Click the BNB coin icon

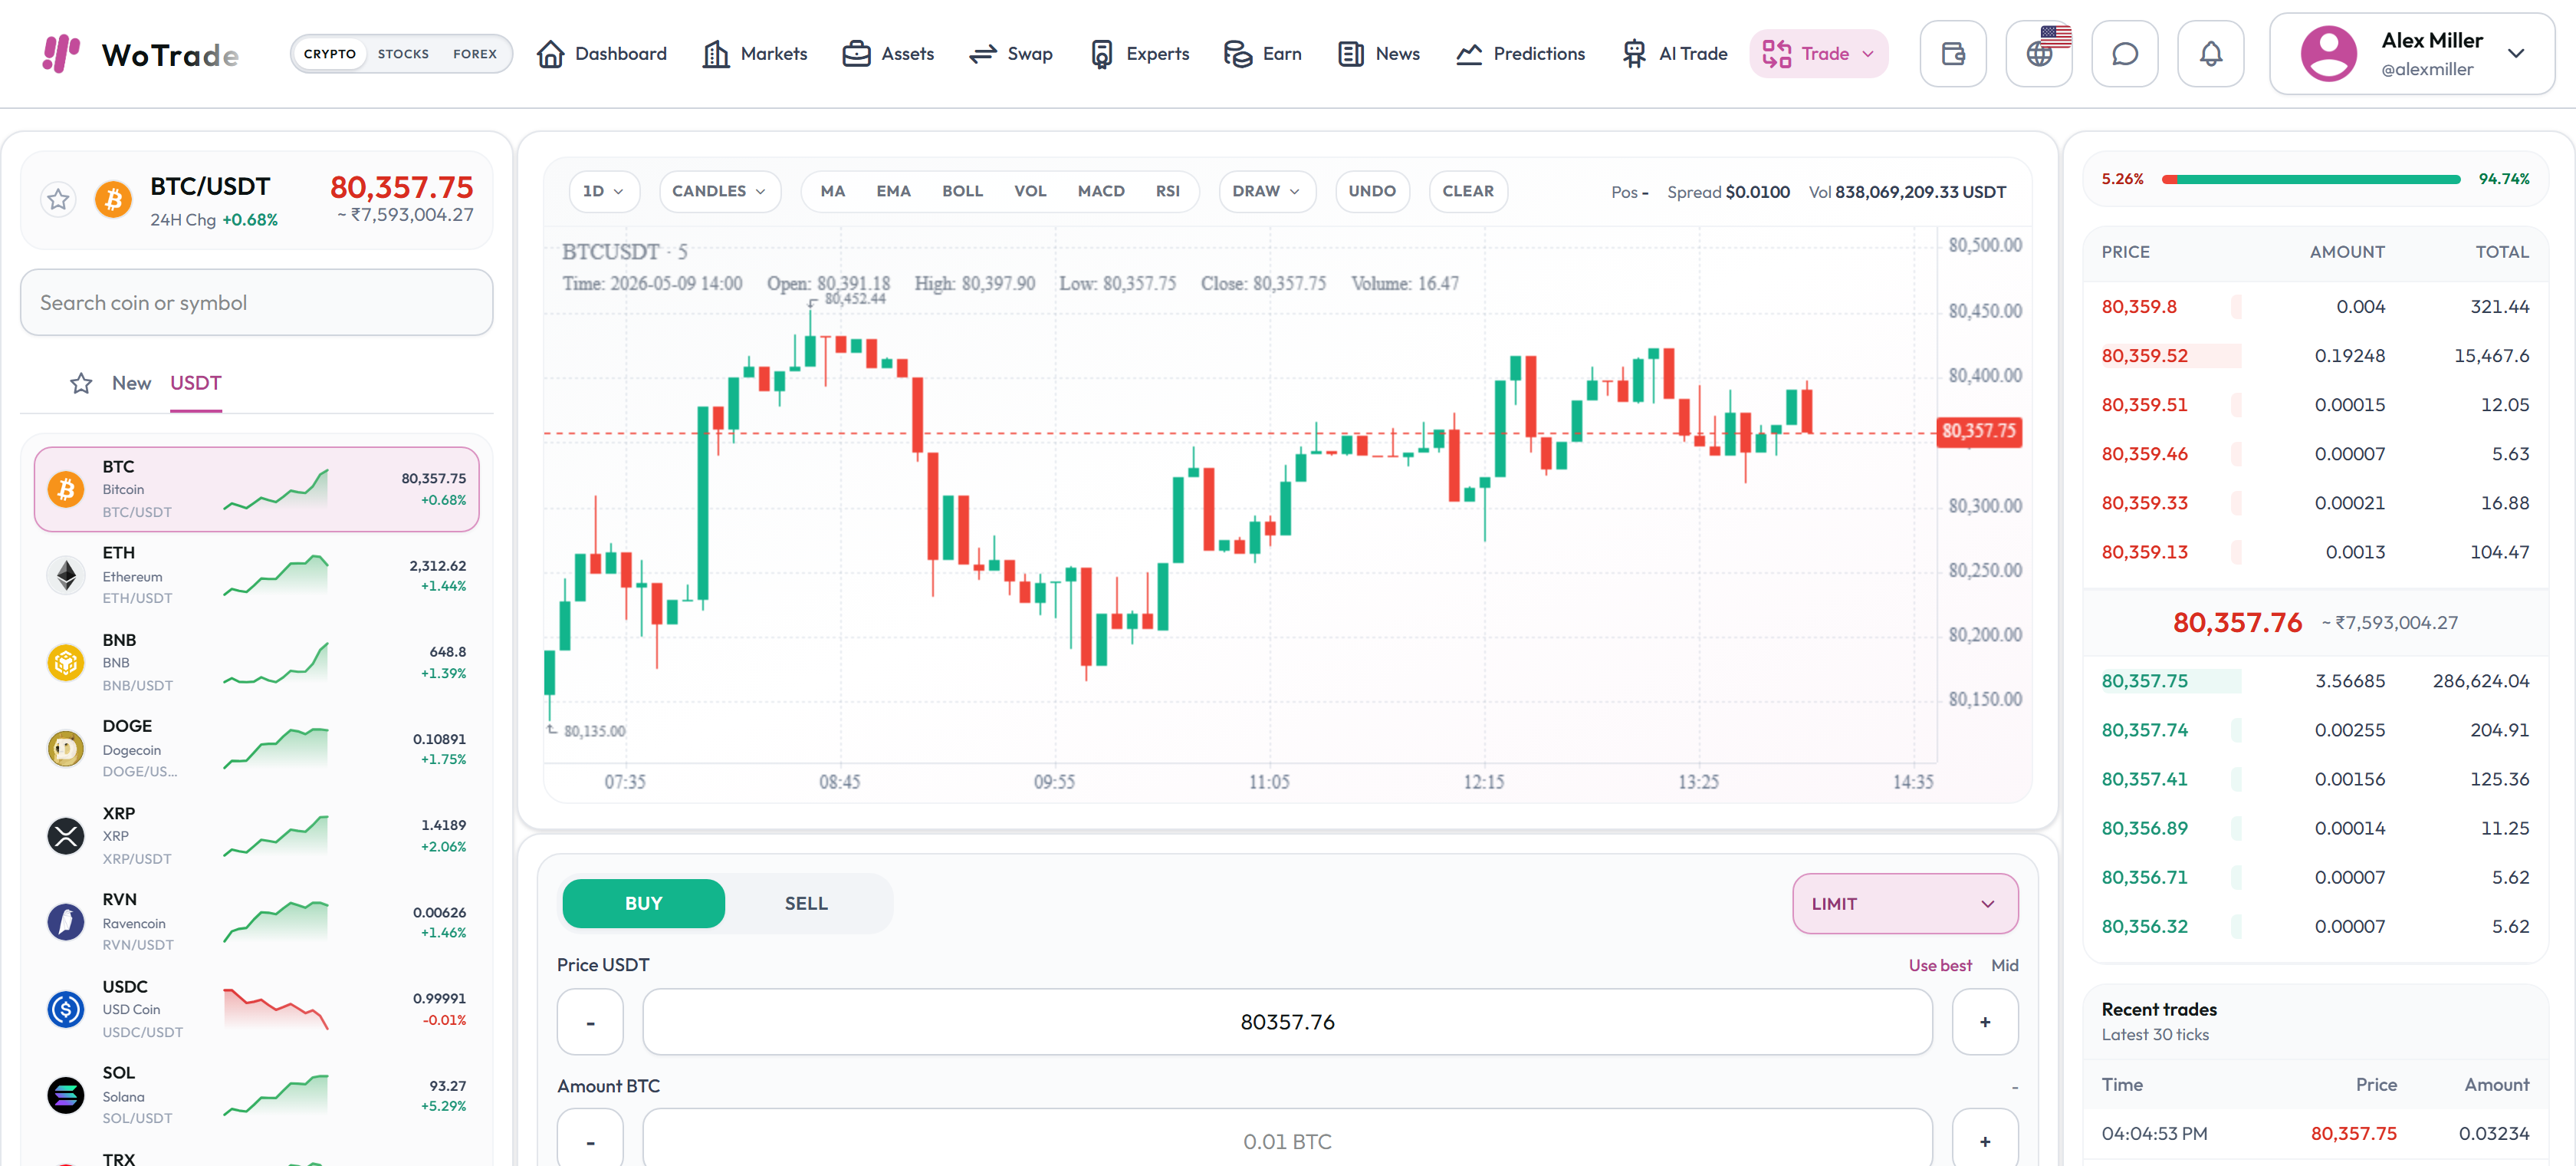coord(66,661)
